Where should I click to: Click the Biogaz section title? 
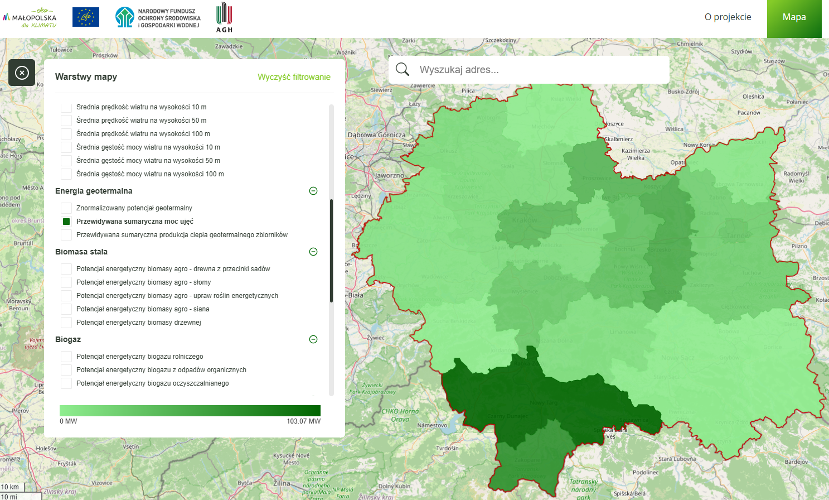tap(68, 339)
